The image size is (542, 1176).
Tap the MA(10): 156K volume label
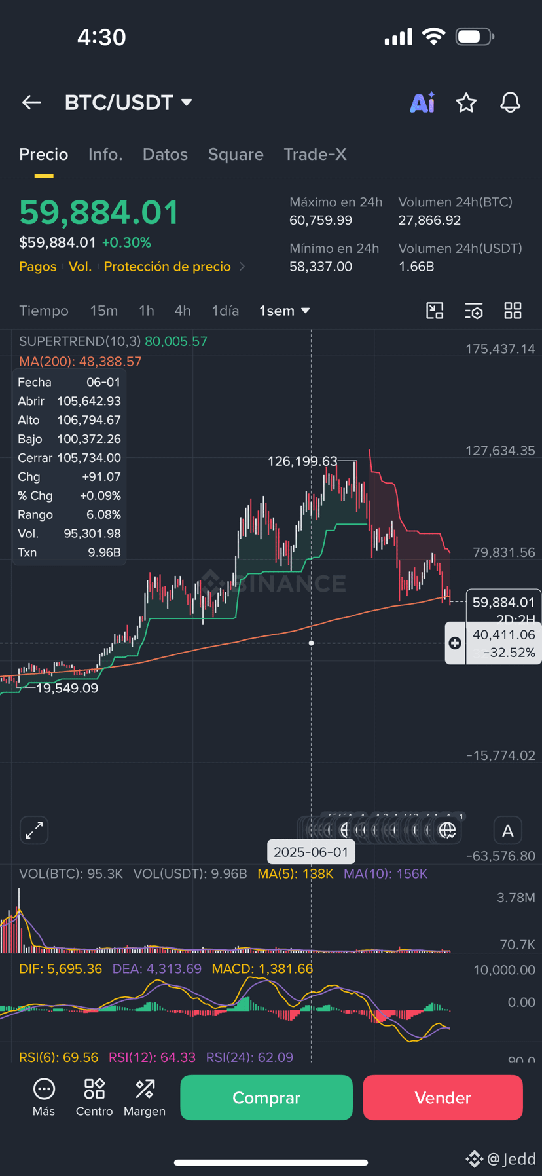(386, 874)
